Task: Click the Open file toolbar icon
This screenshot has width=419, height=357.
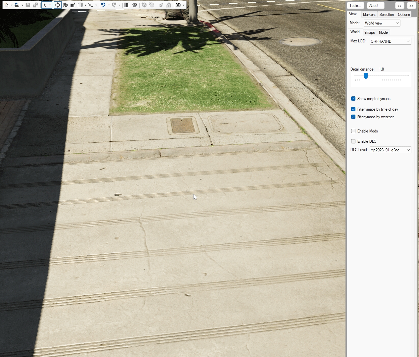Action: (17, 5)
